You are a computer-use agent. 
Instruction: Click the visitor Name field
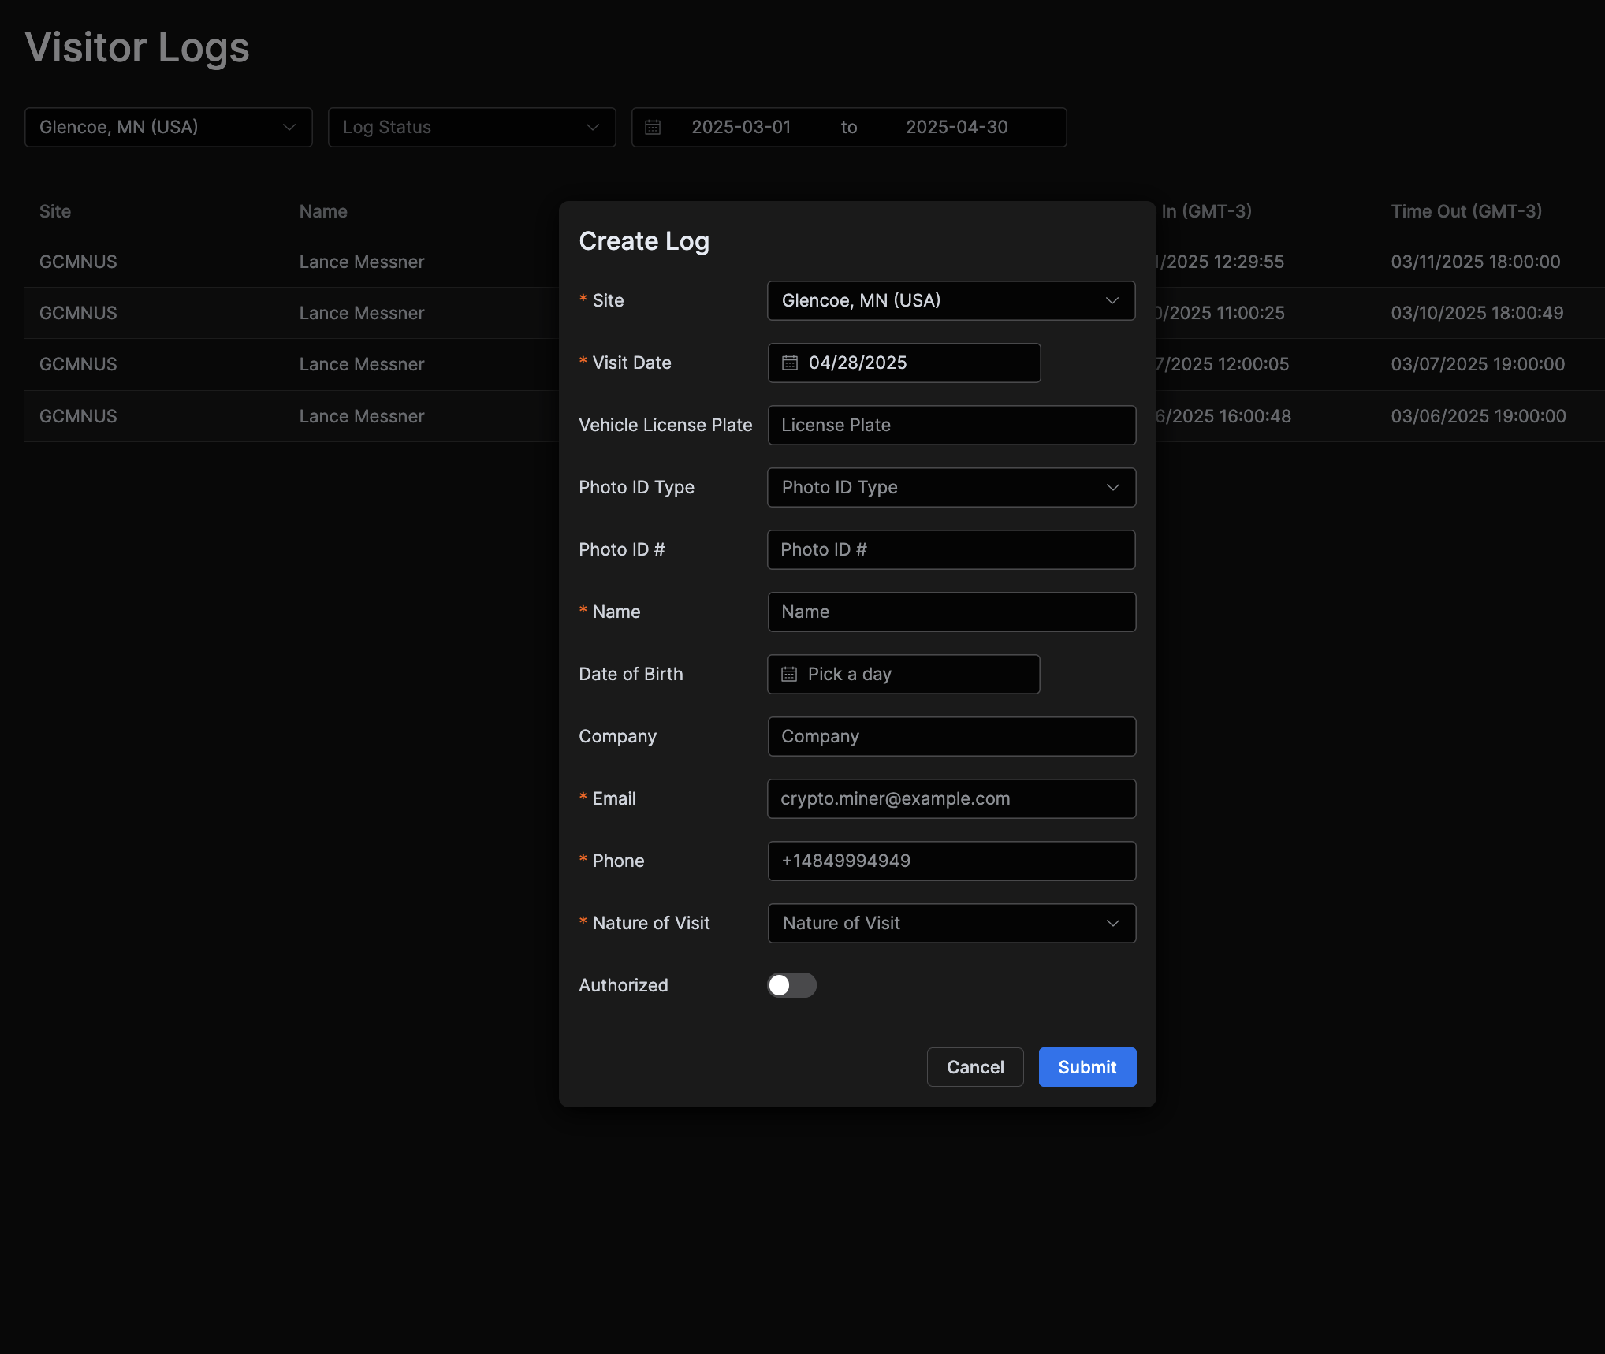951,612
